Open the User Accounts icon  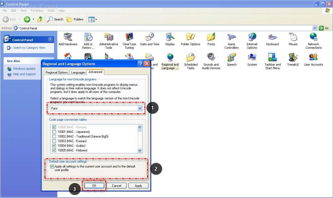[x=313, y=58]
